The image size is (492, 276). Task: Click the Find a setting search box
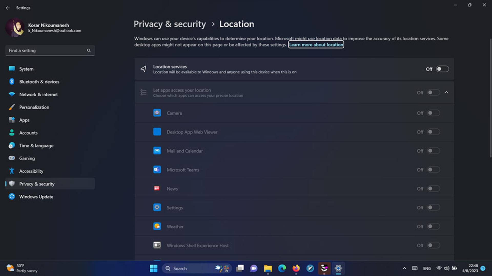[x=50, y=50]
